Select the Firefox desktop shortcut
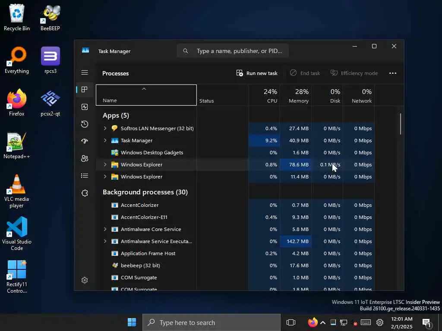The height and width of the screenshot is (331, 442). 17,103
